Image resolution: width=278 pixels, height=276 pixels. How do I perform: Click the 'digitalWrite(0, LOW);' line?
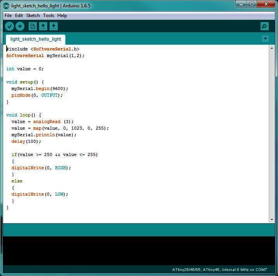40,194
